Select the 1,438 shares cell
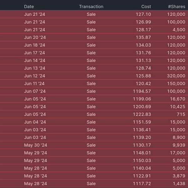 click(x=179, y=184)
